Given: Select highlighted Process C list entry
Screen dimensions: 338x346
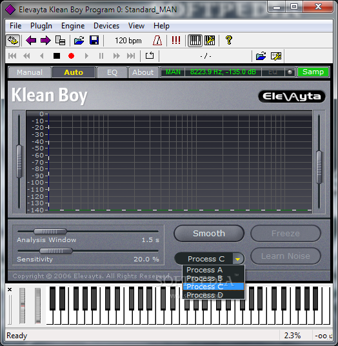Looking at the screenshot, I should click(x=214, y=287).
